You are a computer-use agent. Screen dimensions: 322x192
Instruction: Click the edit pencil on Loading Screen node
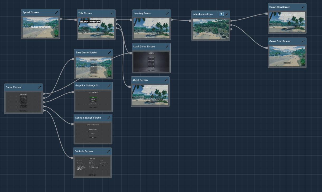pyautogui.click(x=167, y=13)
